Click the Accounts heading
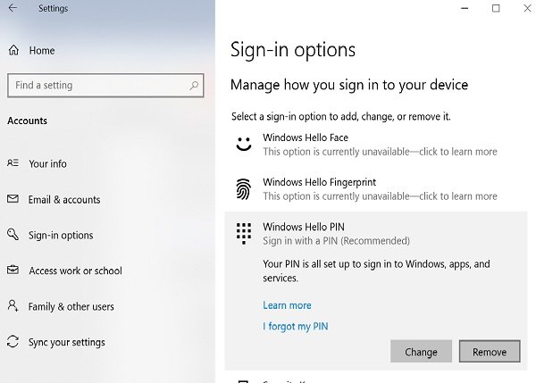 (28, 121)
